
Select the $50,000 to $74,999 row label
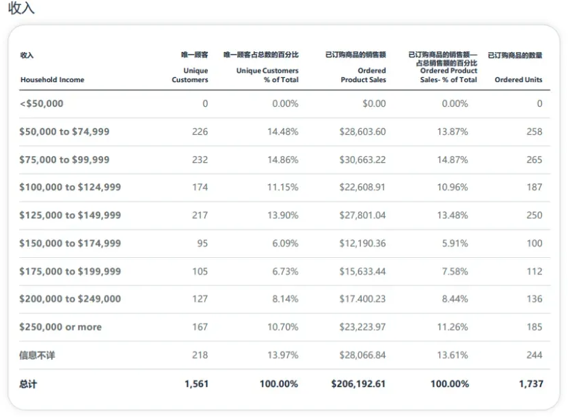64,131
